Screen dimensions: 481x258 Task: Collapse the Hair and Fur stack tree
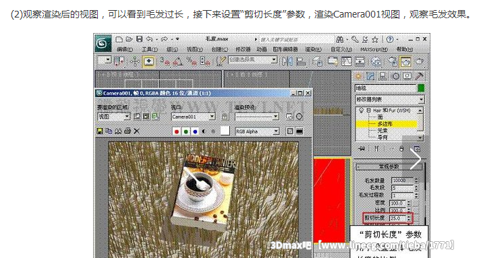(369, 110)
